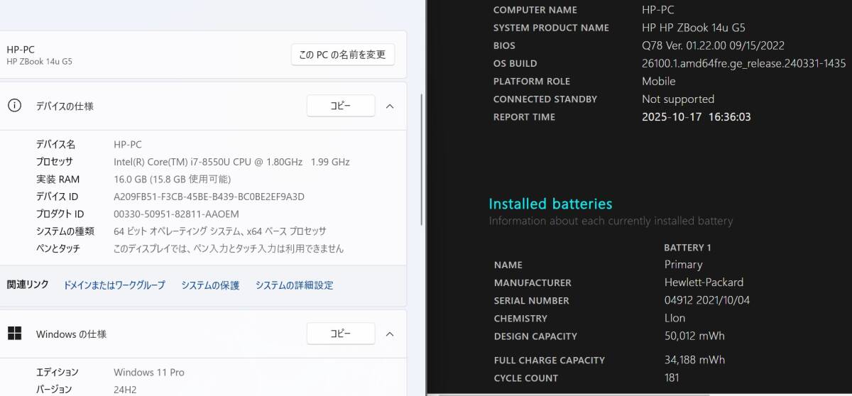Select the HP ZBook 14u G5 model text
Image resolution: width=852 pixels, height=396 pixels.
[39, 62]
